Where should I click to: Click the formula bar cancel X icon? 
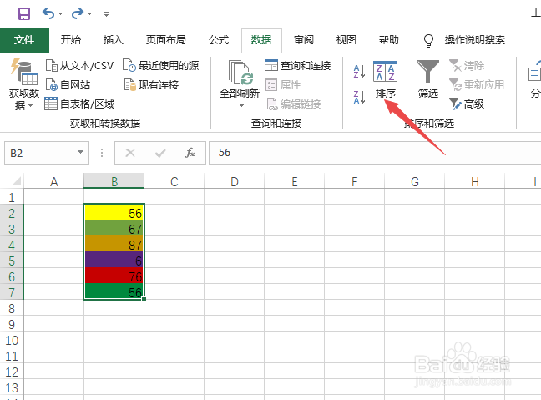coord(130,153)
